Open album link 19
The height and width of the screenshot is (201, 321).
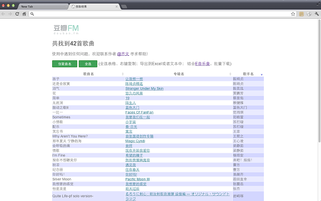[127, 98]
